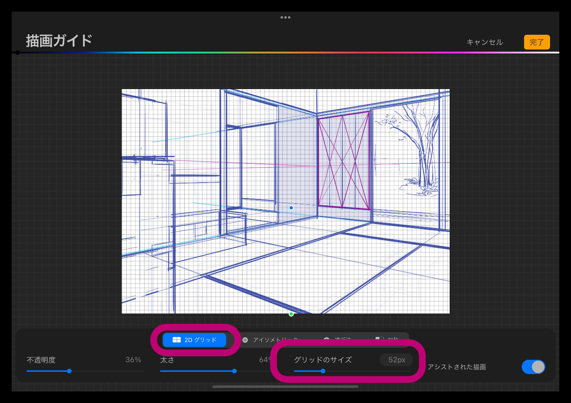Select the 2D グリッド tab

pyautogui.click(x=194, y=340)
